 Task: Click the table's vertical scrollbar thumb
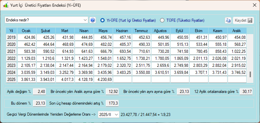[250, 74]
